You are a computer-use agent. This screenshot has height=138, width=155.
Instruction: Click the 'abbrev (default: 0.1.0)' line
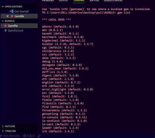(x=60, y=26)
